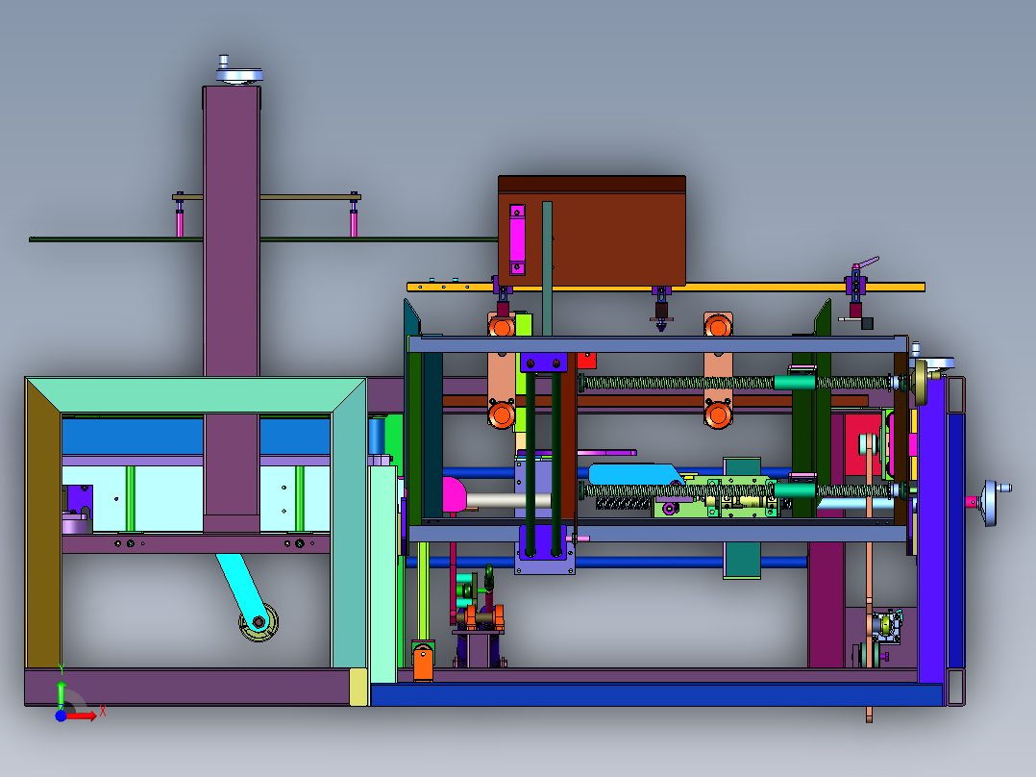Image resolution: width=1036 pixels, height=777 pixels.
Task: Select the upper green threaded lead screw
Action: coord(737,382)
